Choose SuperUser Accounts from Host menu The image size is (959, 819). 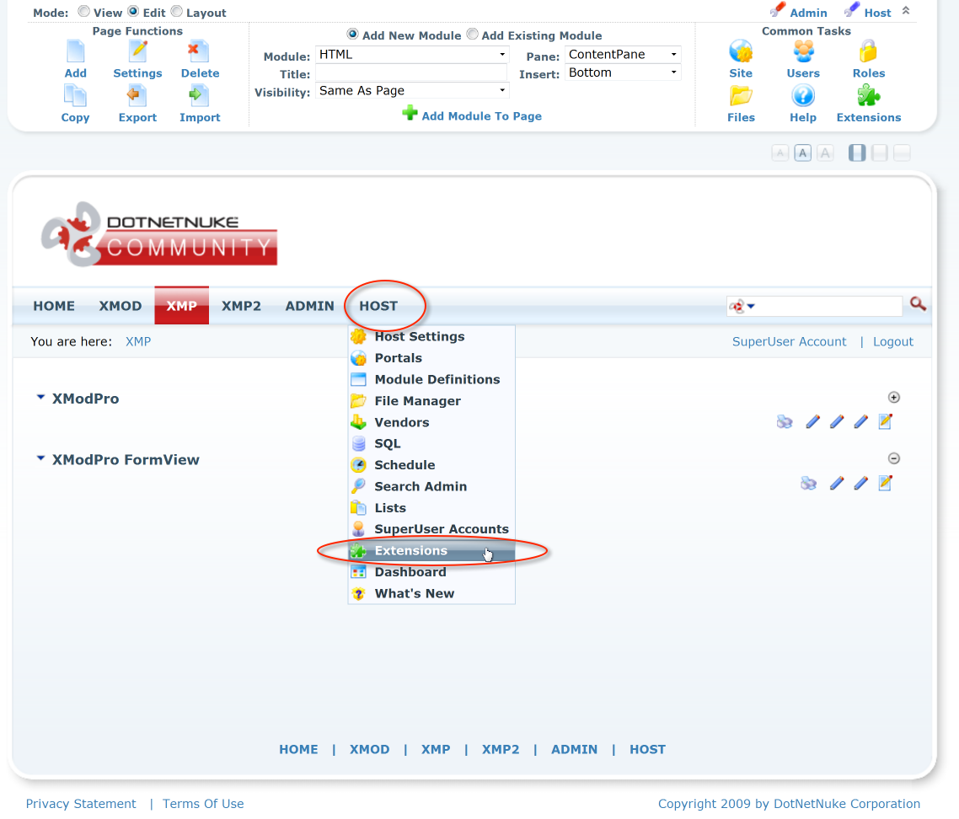coord(431,529)
